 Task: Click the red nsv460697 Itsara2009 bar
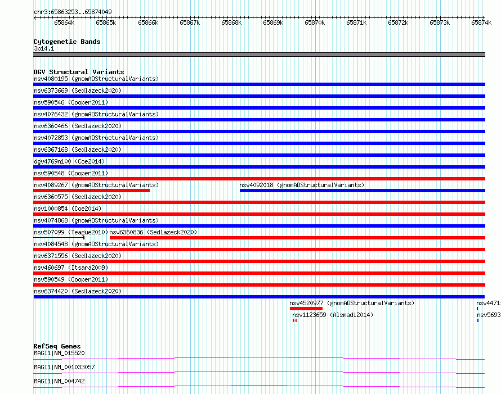point(259,273)
